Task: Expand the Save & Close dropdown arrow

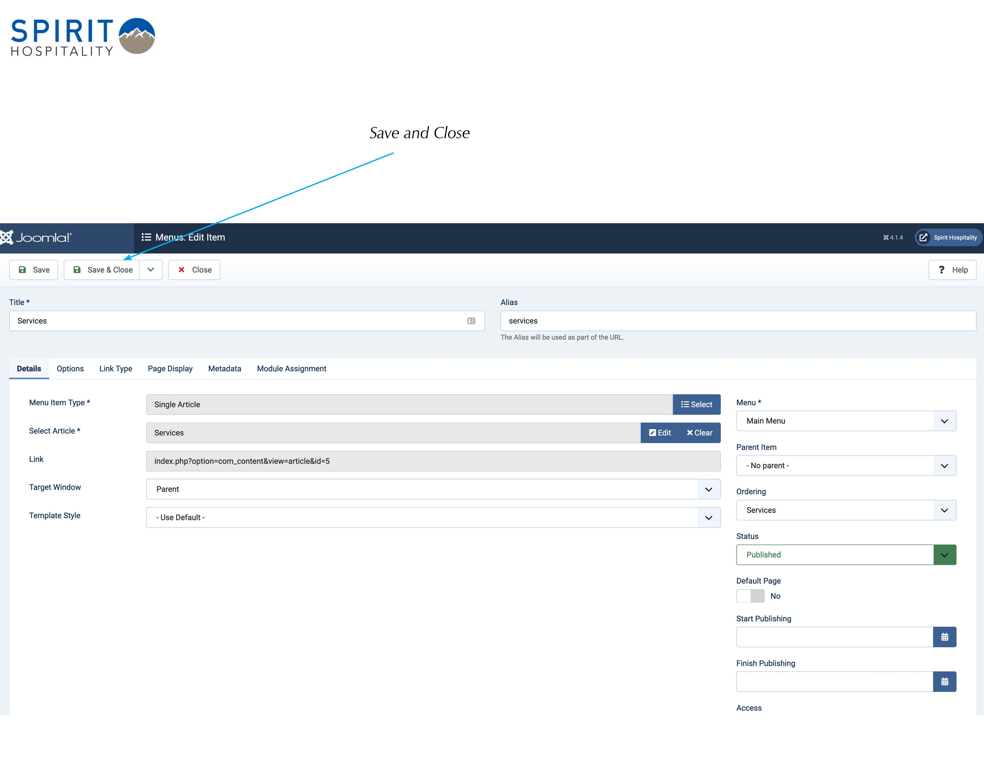Action: point(151,270)
